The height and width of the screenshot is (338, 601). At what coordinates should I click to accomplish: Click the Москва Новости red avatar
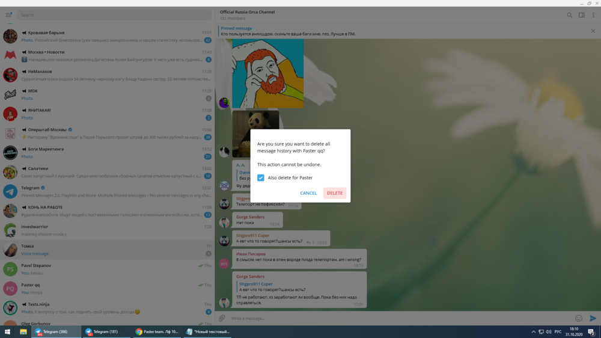coord(10,55)
